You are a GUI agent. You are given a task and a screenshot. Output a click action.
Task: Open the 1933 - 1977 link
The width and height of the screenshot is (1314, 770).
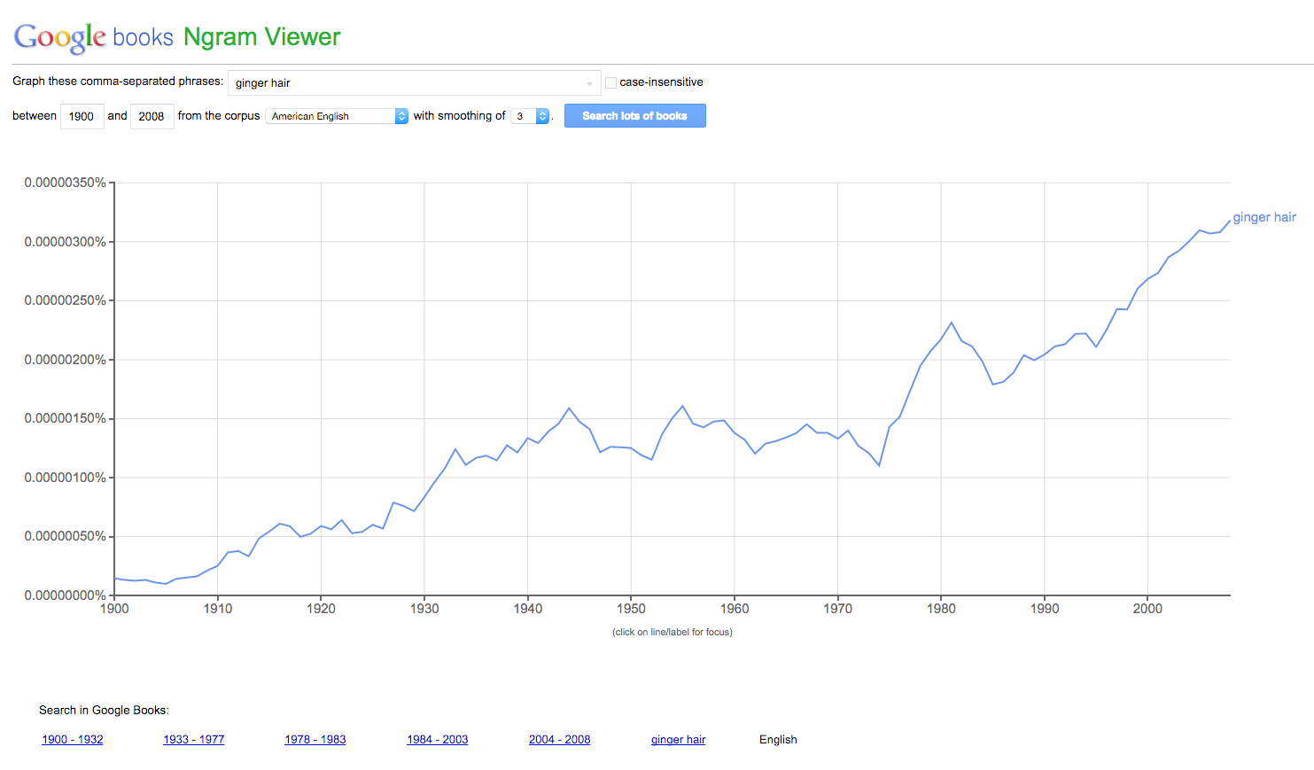(194, 739)
